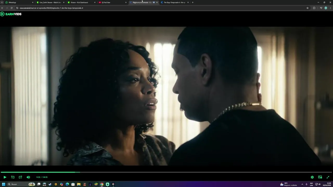The height and width of the screenshot is (187, 333).
Task: Bookmark this page with star icon
Action: point(308,8)
